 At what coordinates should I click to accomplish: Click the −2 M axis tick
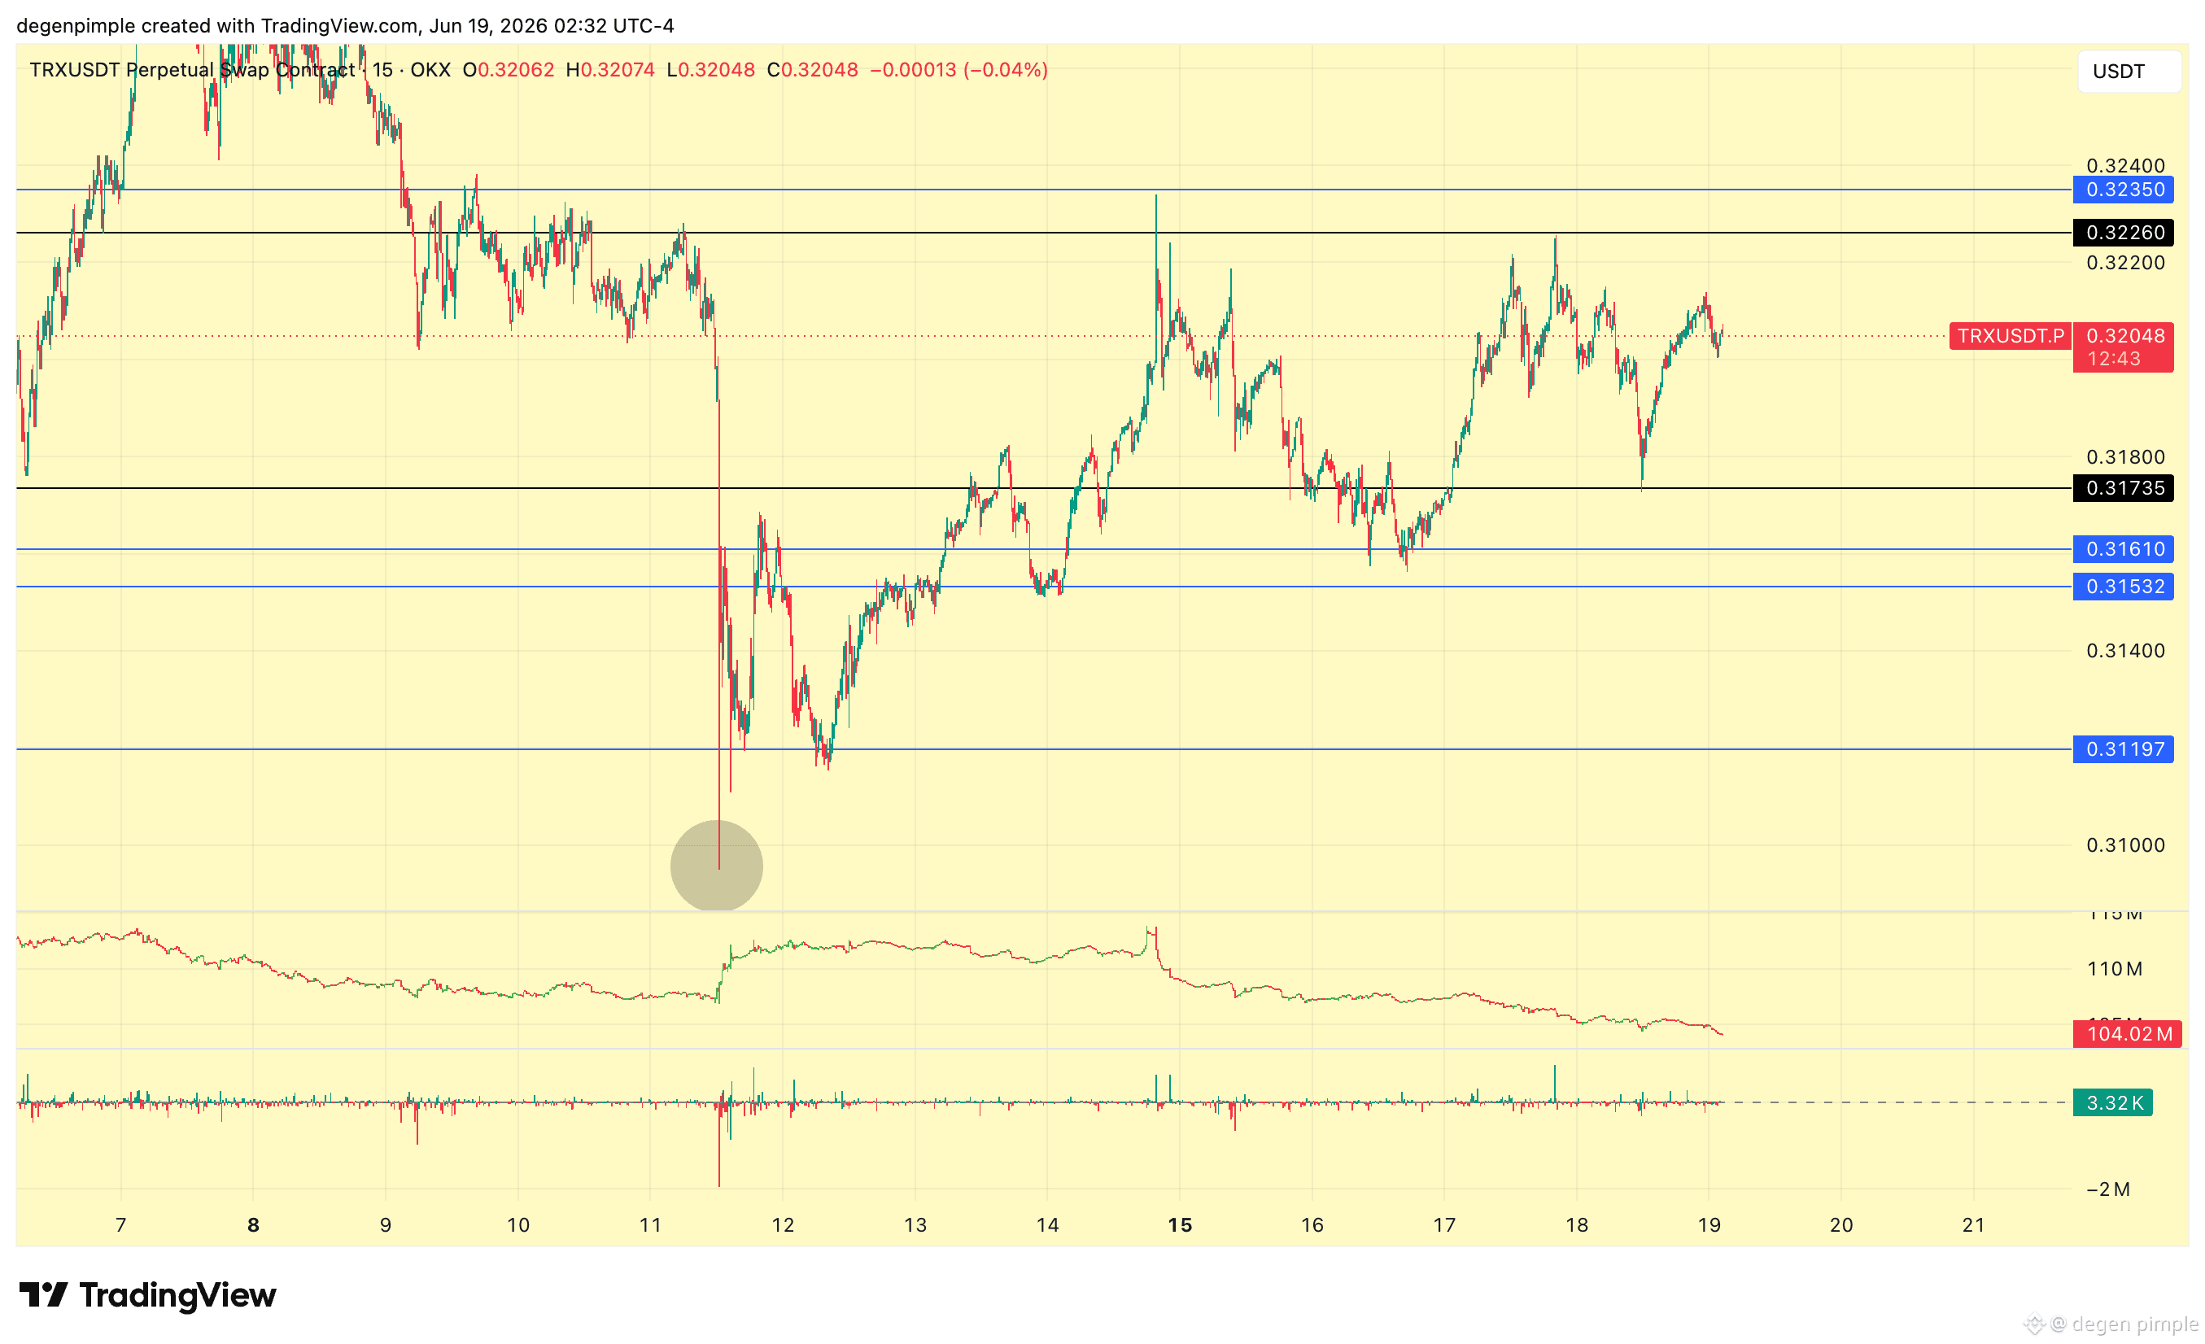tap(2107, 1190)
